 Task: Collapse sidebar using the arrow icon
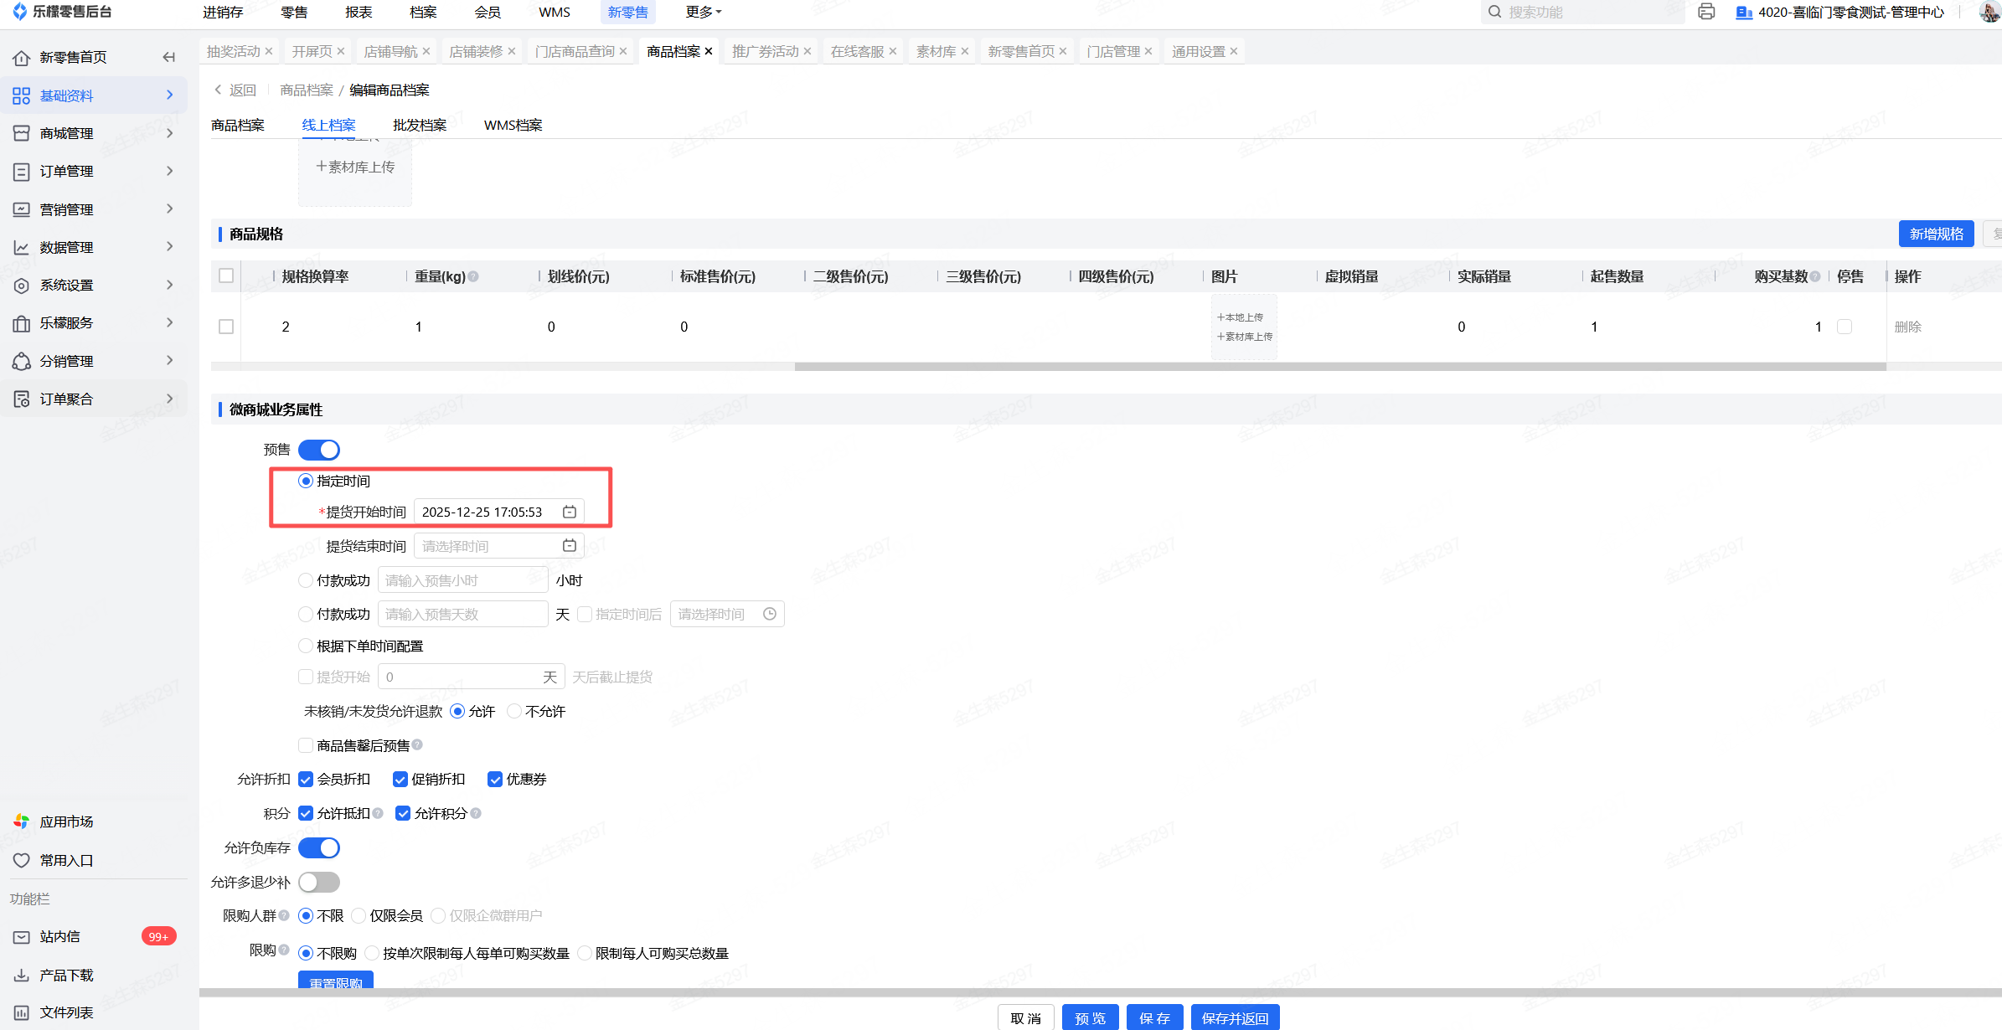pyautogui.click(x=169, y=57)
